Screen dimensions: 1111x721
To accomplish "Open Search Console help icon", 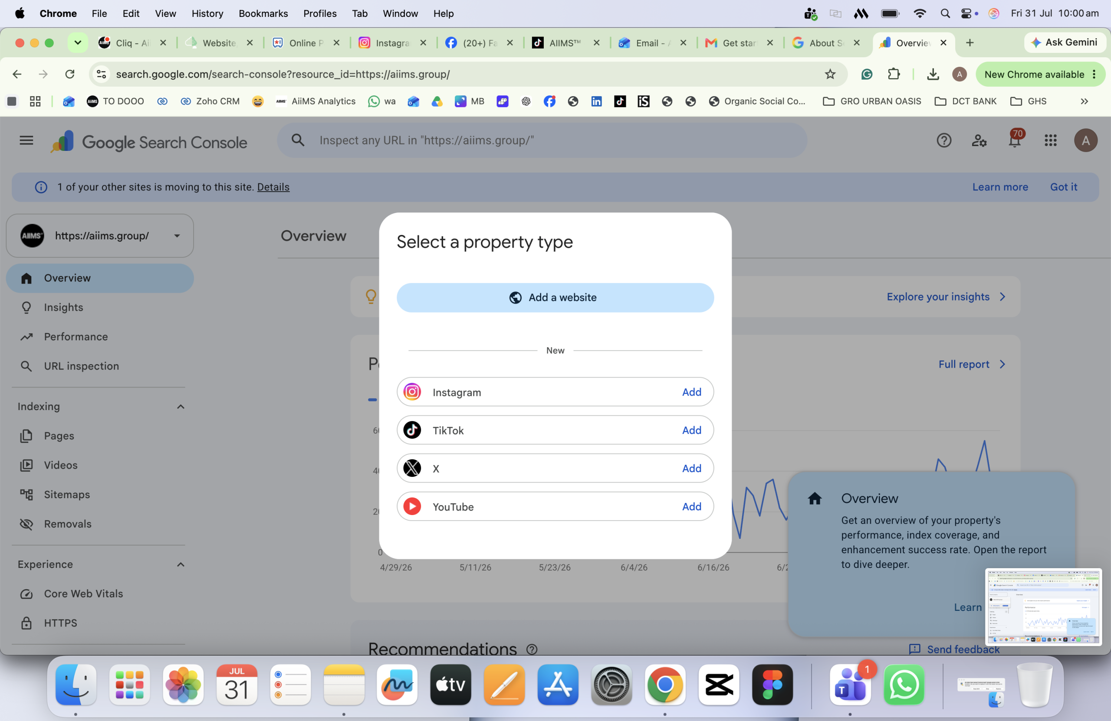I will (944, 140).
